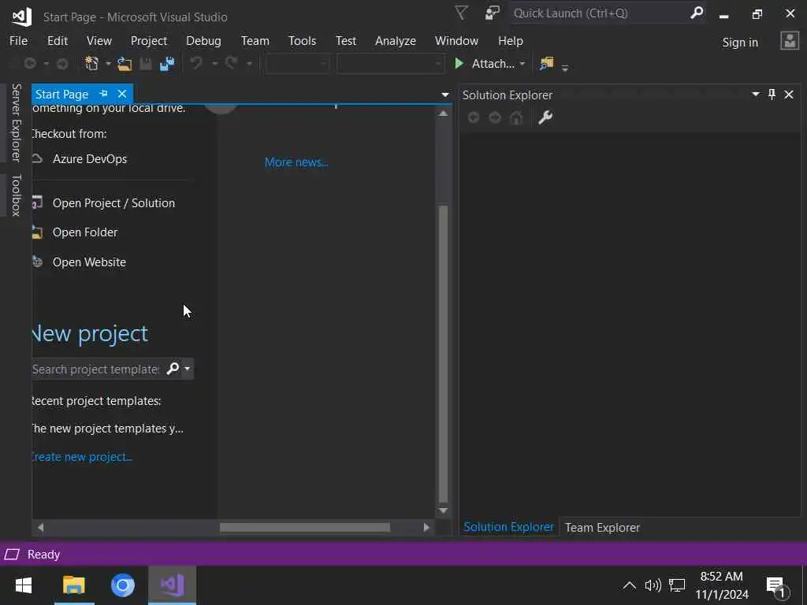Open Solution Explorer window position dropdown
The height and width of the screenshot is (605, 807).
[x=756, y=95]
